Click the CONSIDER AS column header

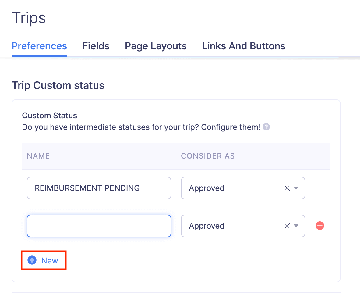tap(208, 156)
